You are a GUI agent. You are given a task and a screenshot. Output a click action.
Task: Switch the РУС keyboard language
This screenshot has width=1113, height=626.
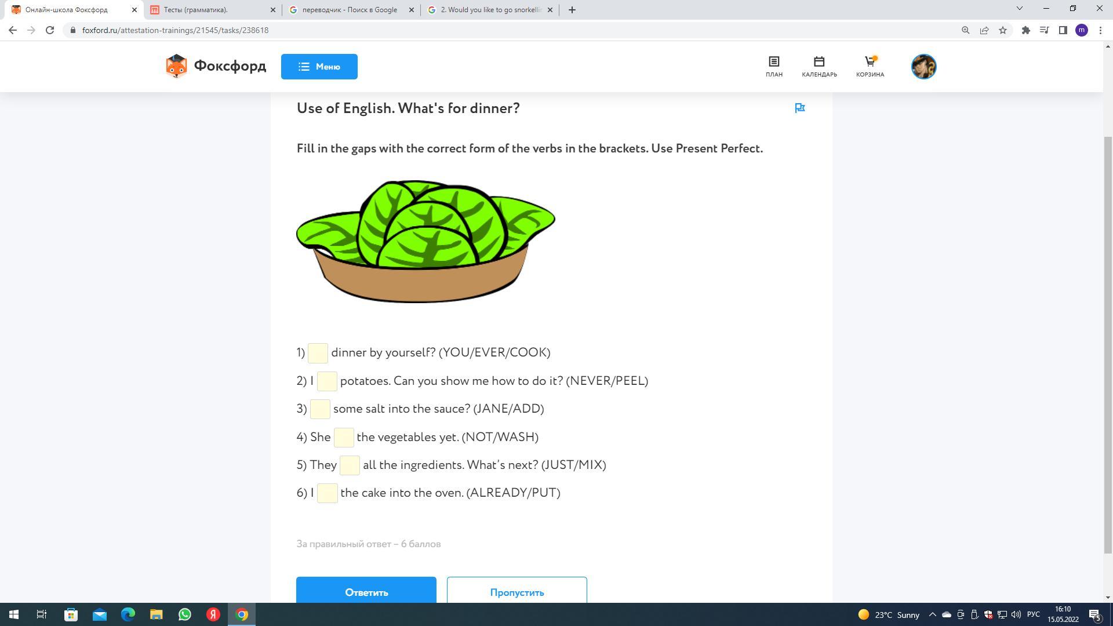click(x=1034, y=615)
